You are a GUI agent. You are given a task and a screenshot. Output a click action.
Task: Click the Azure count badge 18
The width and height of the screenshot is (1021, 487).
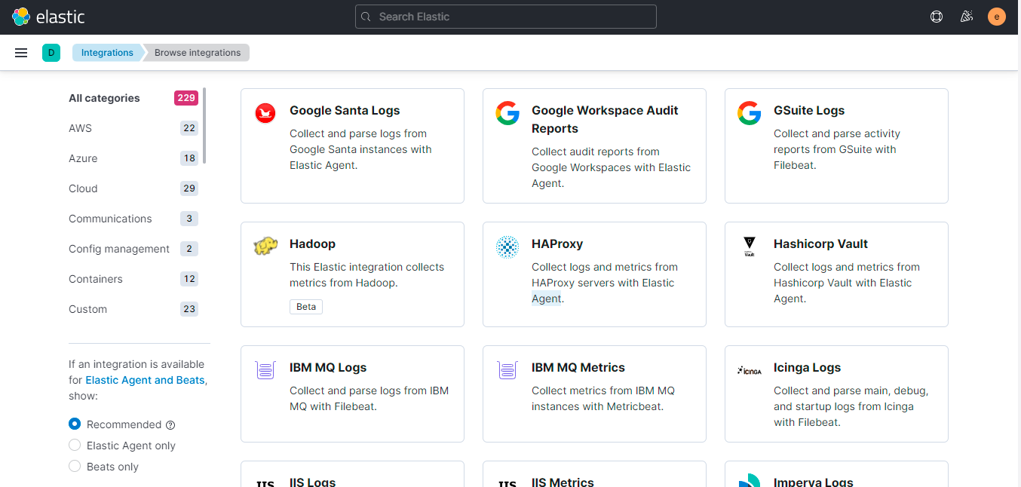(x=189, y=158)
